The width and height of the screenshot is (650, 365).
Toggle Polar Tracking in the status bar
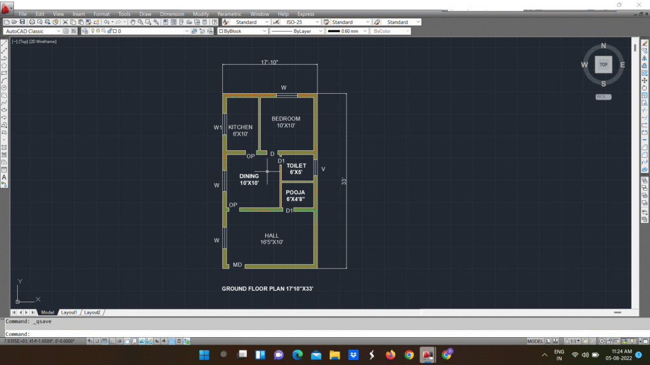point(119,342)
